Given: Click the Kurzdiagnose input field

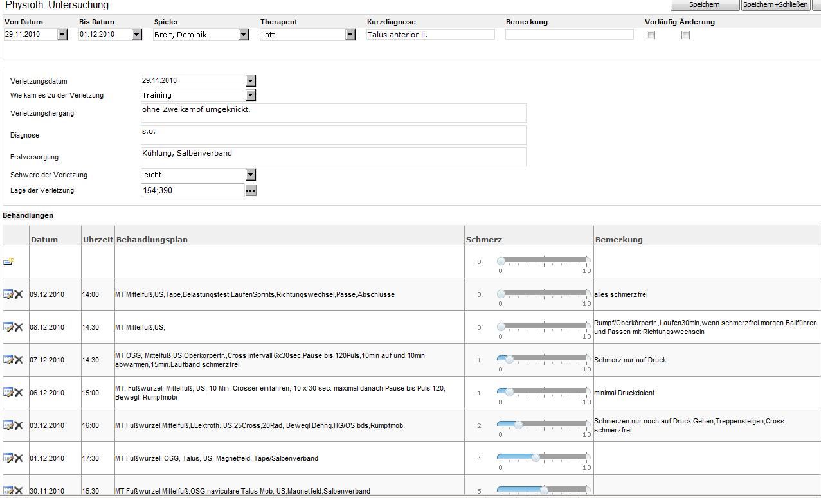Looking at the screenshot, I should point(431,35).
